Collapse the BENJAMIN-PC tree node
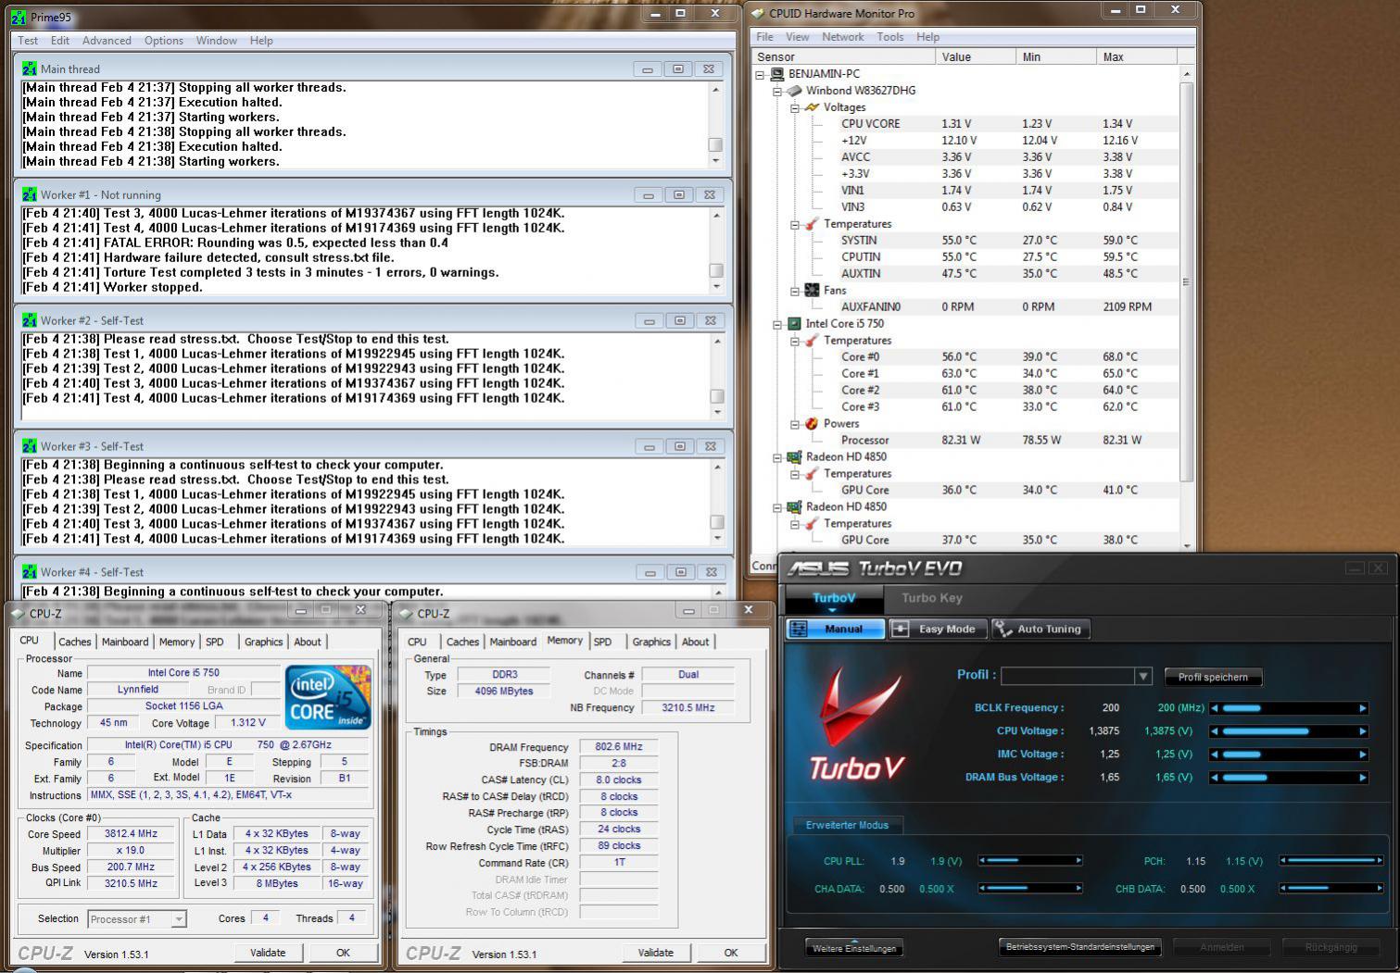Image resolution: width=1400 pixels, height=973 pixels. coord(761,74)
